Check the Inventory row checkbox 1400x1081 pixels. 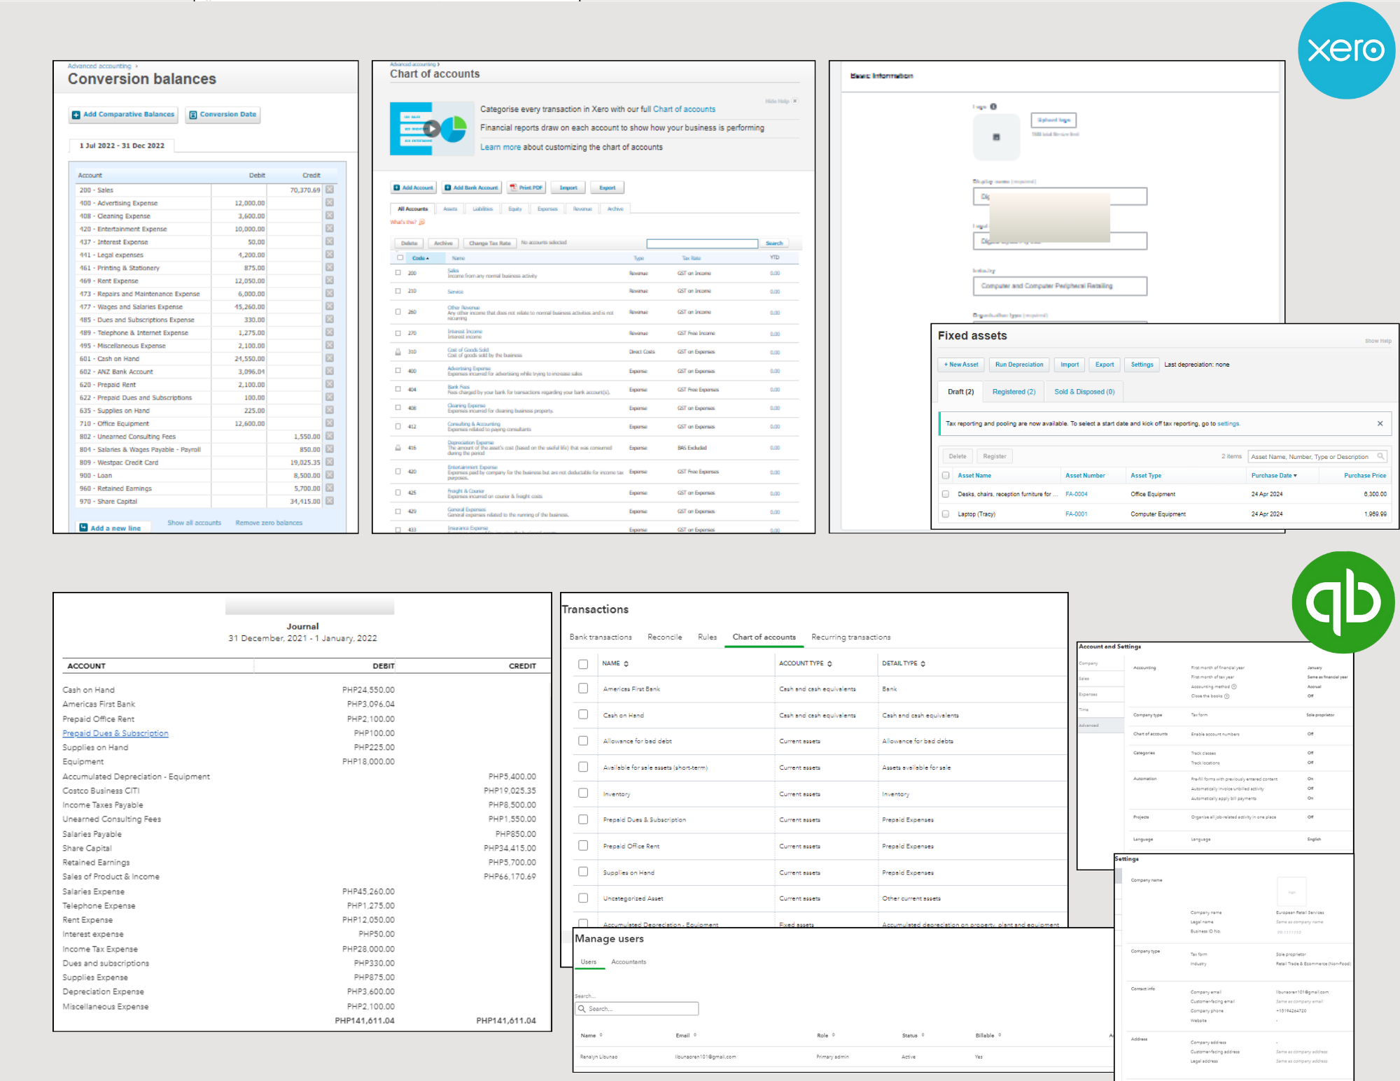click(583, 793)
